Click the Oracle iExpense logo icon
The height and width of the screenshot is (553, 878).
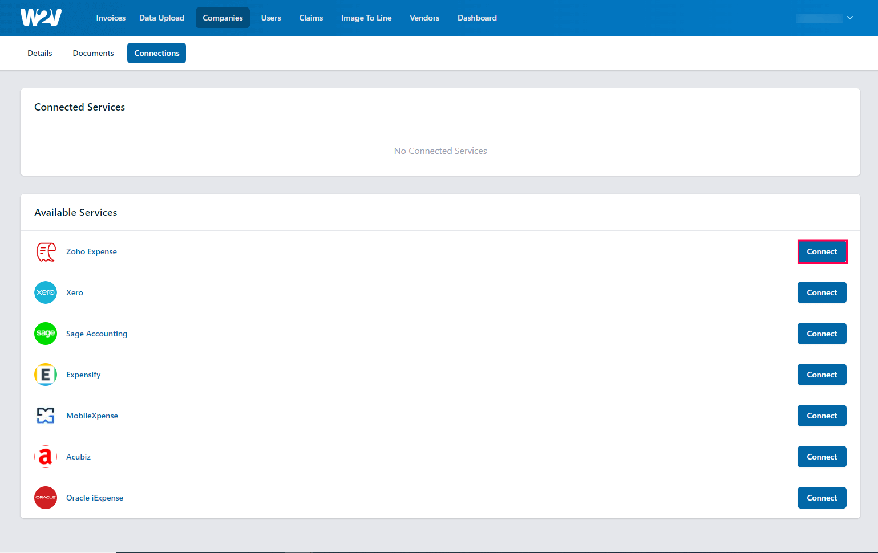(46, 498)
